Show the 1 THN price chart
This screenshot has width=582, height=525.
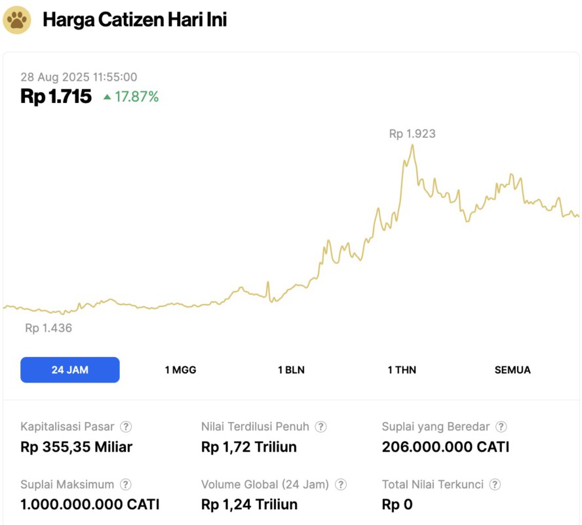click(x=402, y=369)
